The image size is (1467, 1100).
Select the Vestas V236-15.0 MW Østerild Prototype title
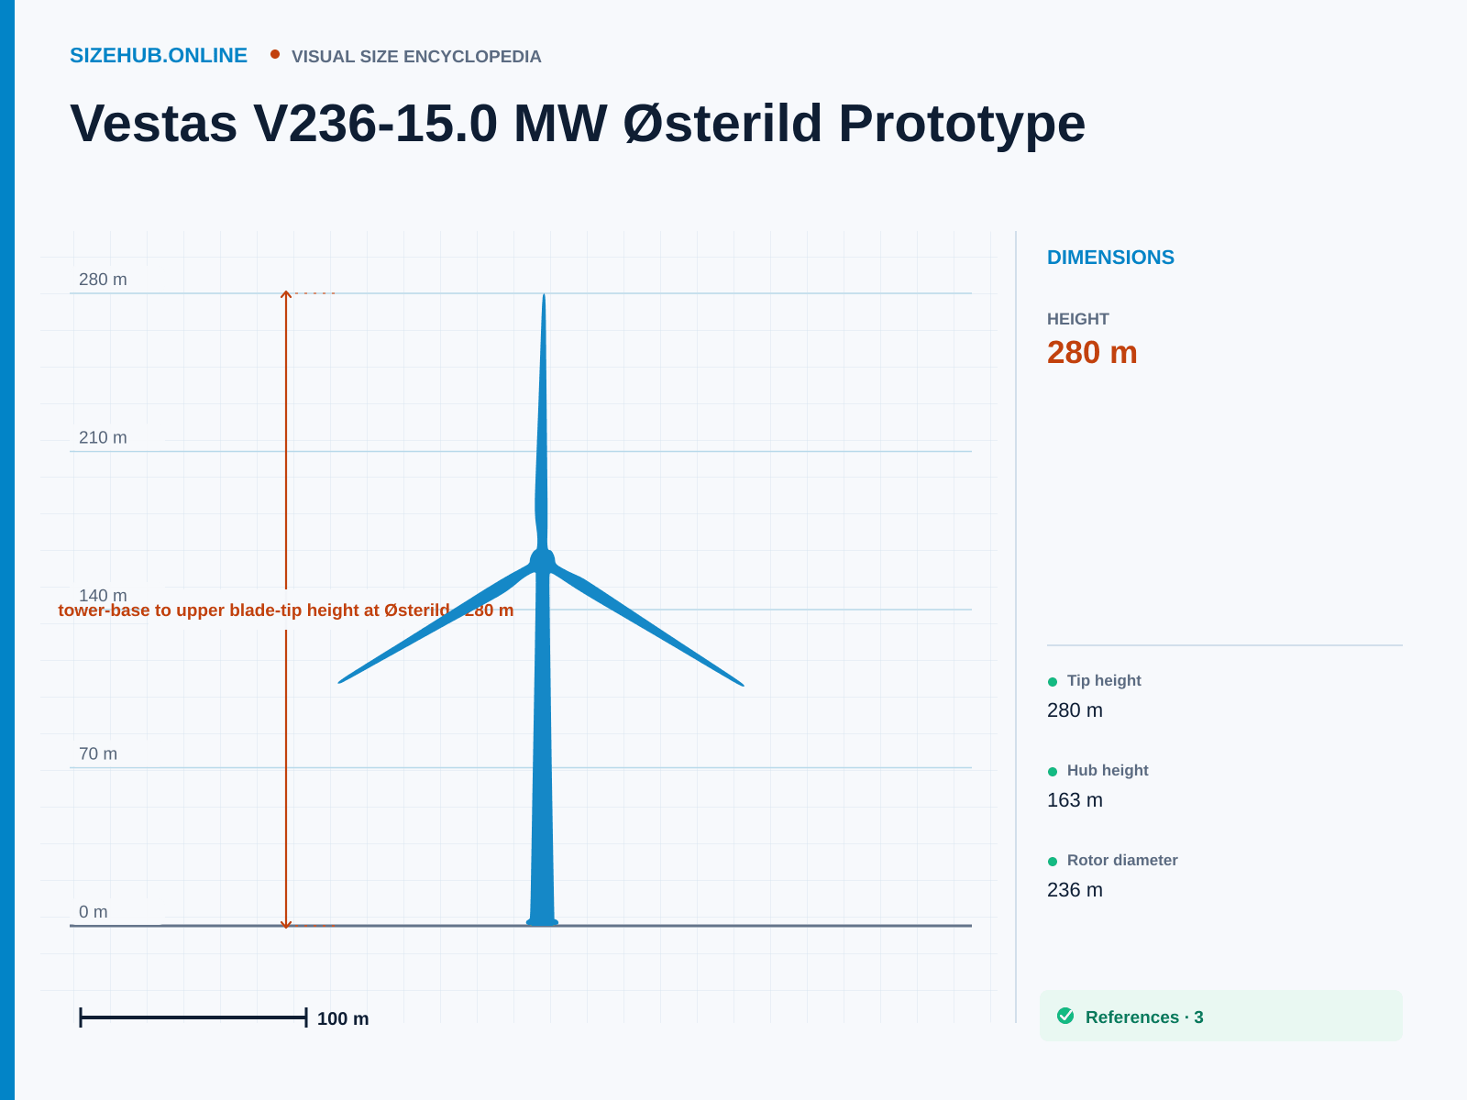click(x=578, y=123)
